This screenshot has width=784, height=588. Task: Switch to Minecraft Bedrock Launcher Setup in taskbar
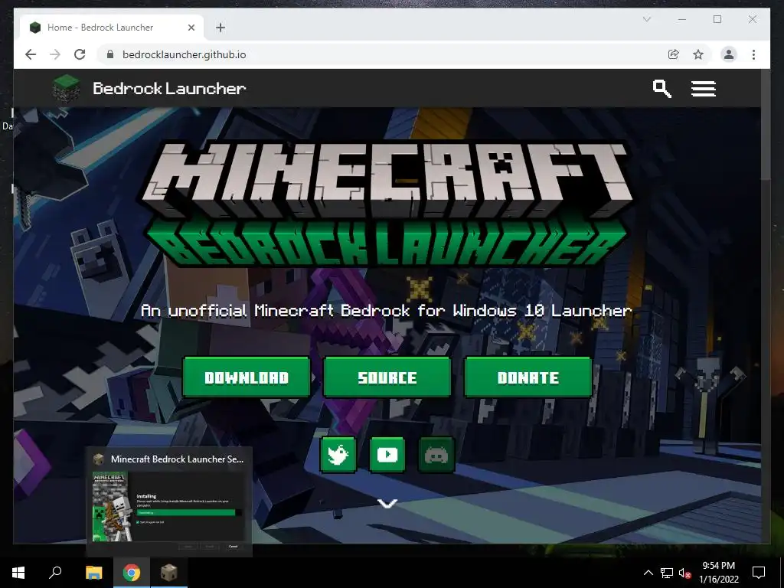(x=169, y=573)
